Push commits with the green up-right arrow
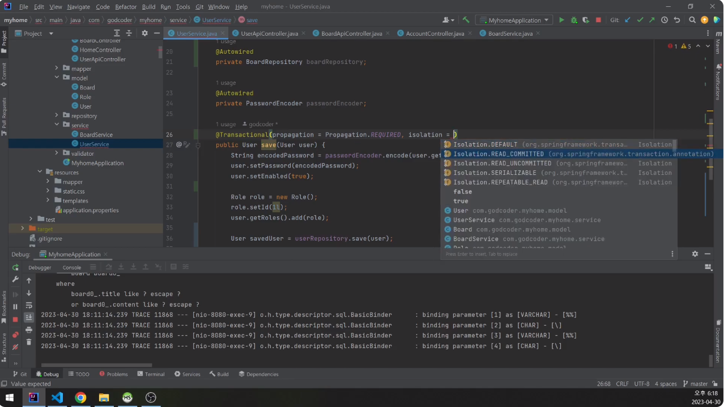 coord(652,20)
